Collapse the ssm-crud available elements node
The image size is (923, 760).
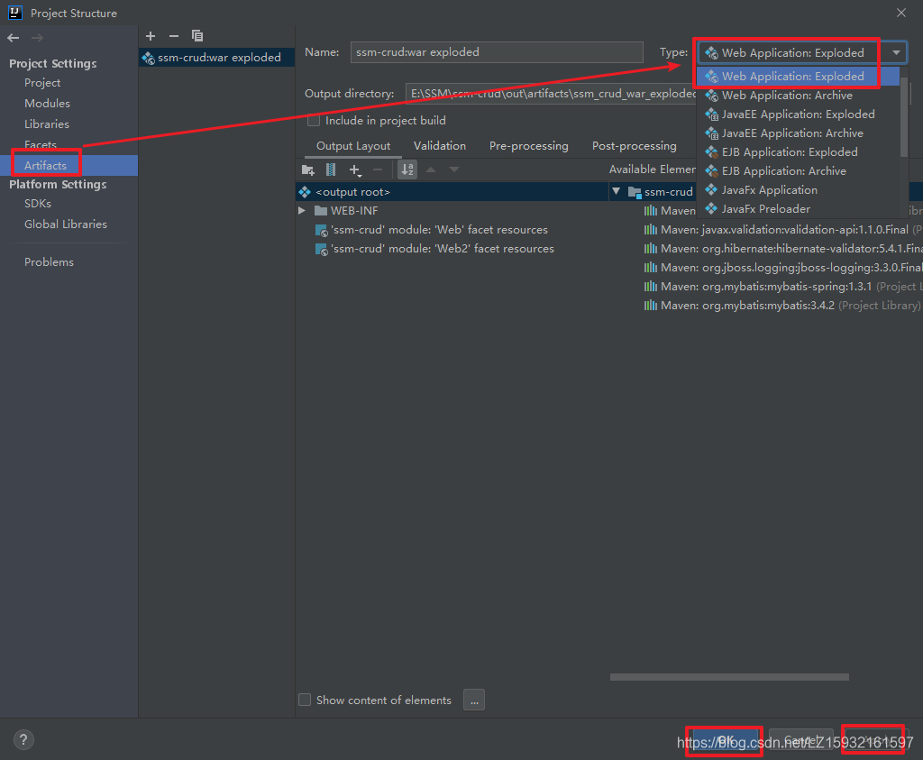617,191
